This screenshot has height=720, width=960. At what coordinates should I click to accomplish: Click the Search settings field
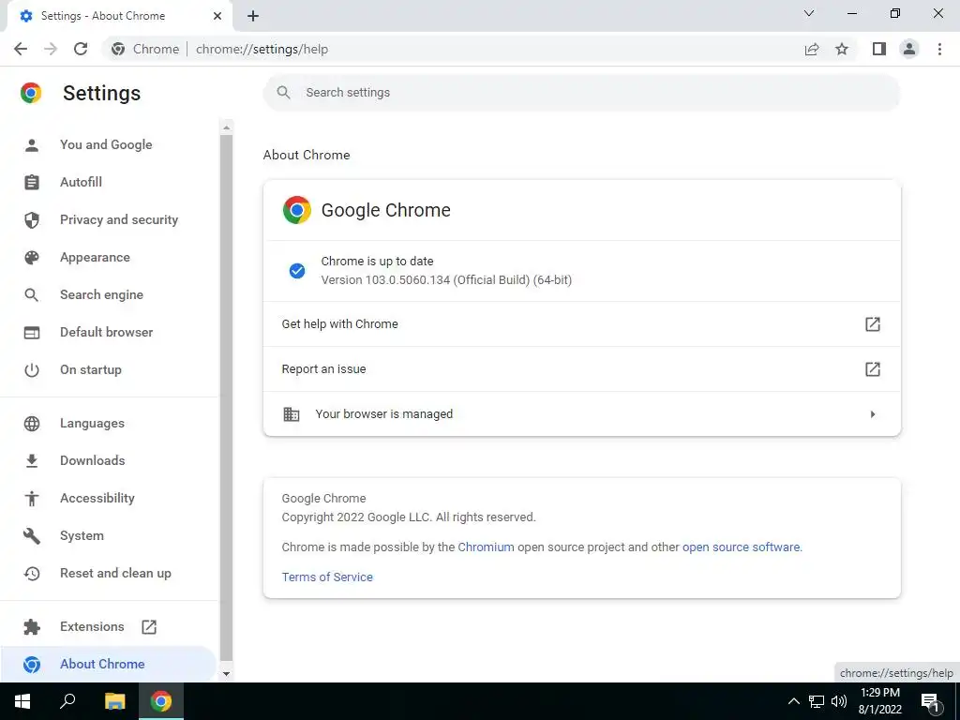(x=581, y=93)
